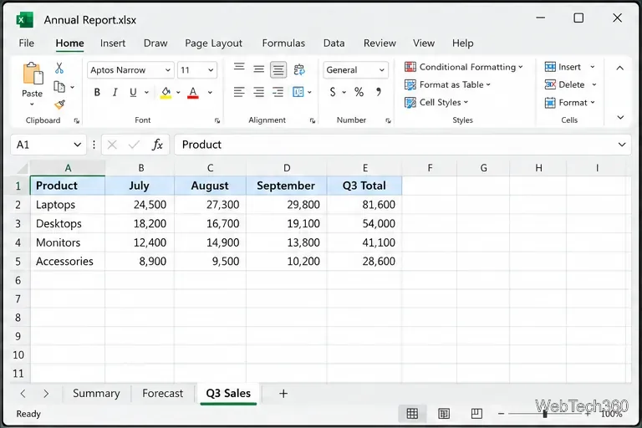Go to previous sheet with left arrow
The width and height of the screenshot is (642, 428).
pos(23,394)
